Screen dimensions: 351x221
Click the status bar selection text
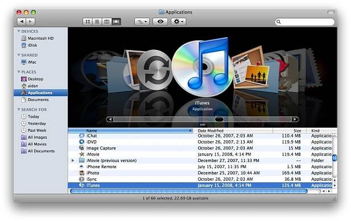(175, 198)
